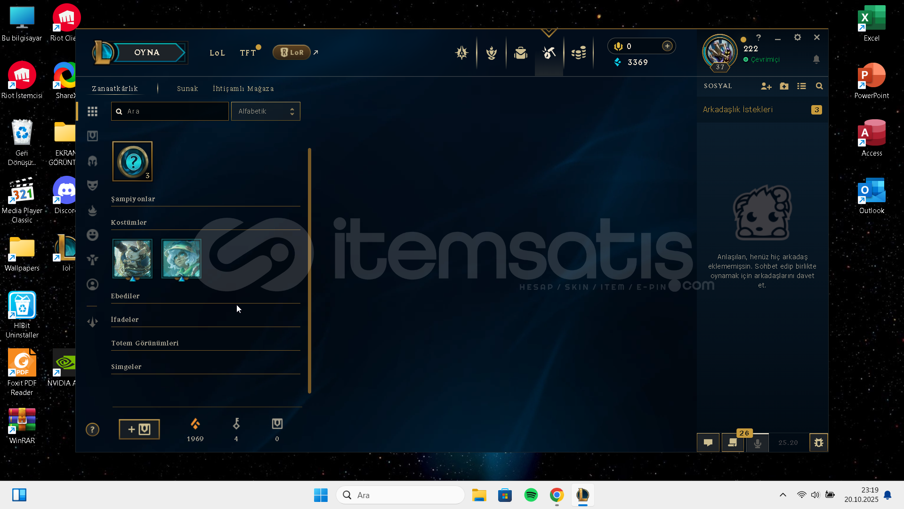Switch to the Sunak tab
This screenshot has height=509, width=904.
click(187, 89)
